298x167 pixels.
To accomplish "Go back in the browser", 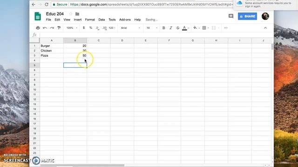I will pyautogui.click(x=34, y=4).
